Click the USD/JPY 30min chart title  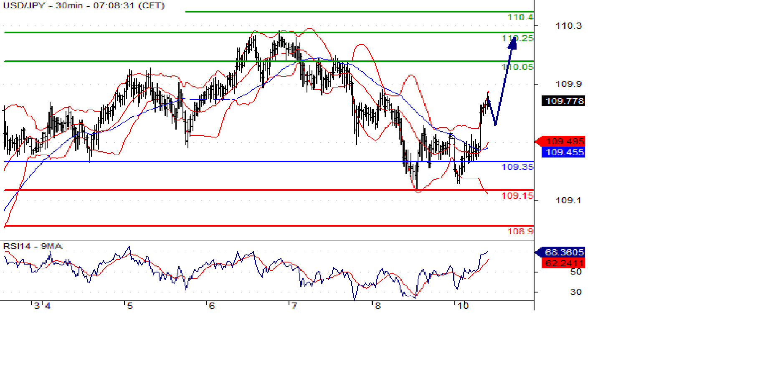(84, 6)
